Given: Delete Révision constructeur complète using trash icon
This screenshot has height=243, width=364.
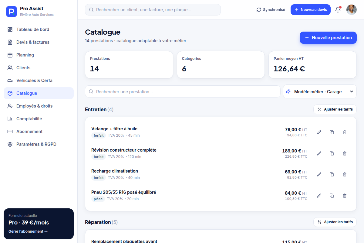Looking at the screenshot, I should [x=345, y=153].
